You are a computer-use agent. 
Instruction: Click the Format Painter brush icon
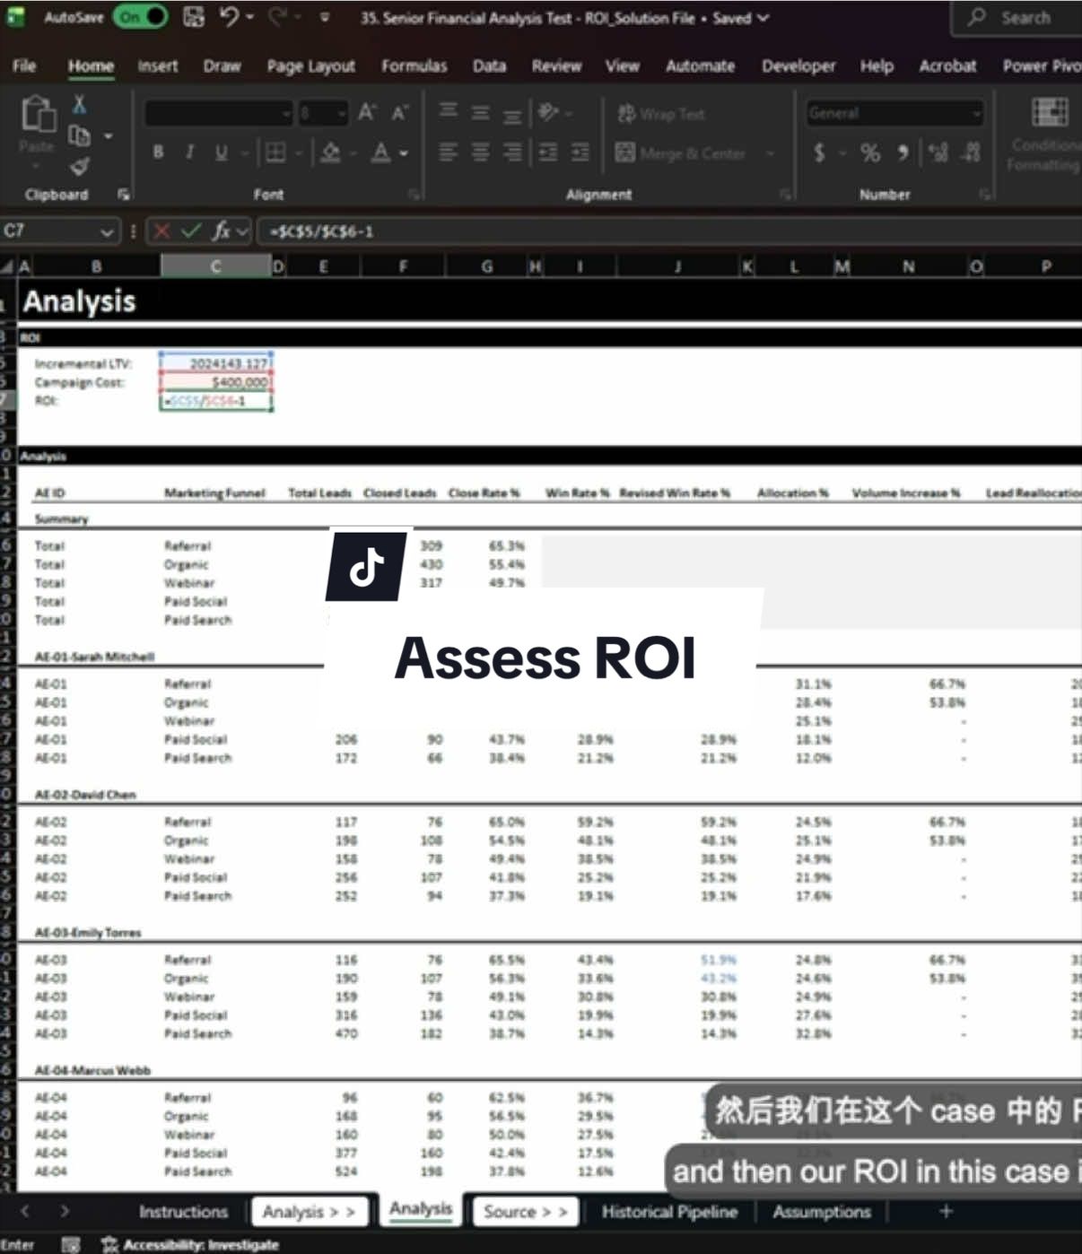[x=80, y=166]
